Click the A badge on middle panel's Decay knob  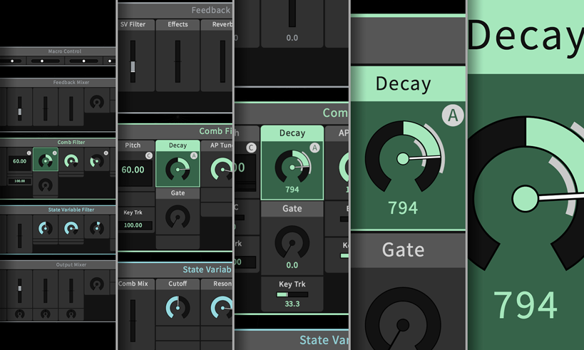(314, 148)
